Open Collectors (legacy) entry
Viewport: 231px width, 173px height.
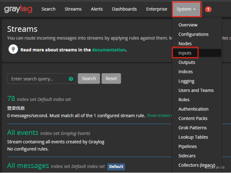click(x=197, y=165)
